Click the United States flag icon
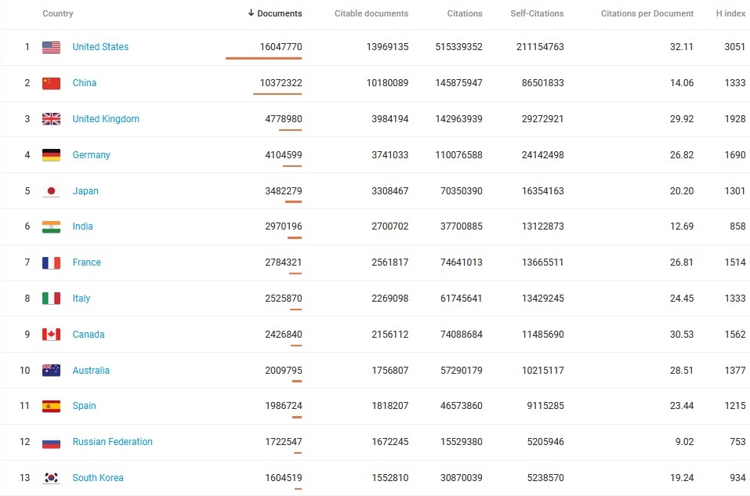Image resolution: width=750 pixels, height=496 pixels. click(51, 47)
